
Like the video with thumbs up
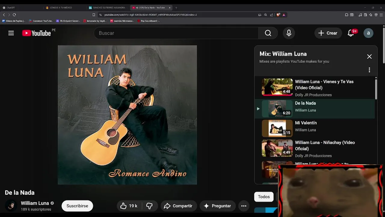tap(128, 206)
